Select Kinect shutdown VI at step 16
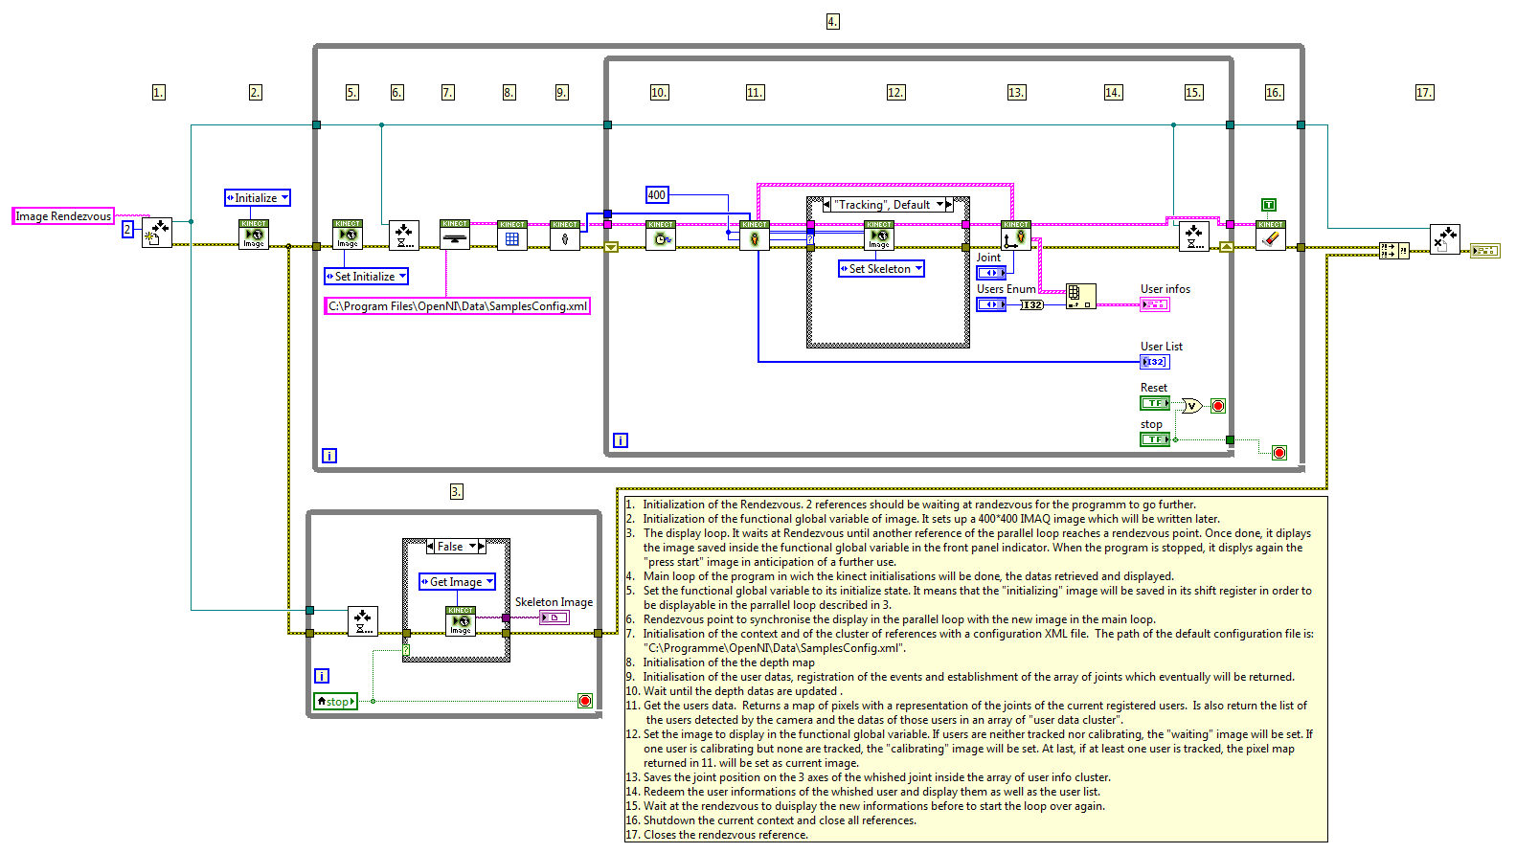 1271,236
